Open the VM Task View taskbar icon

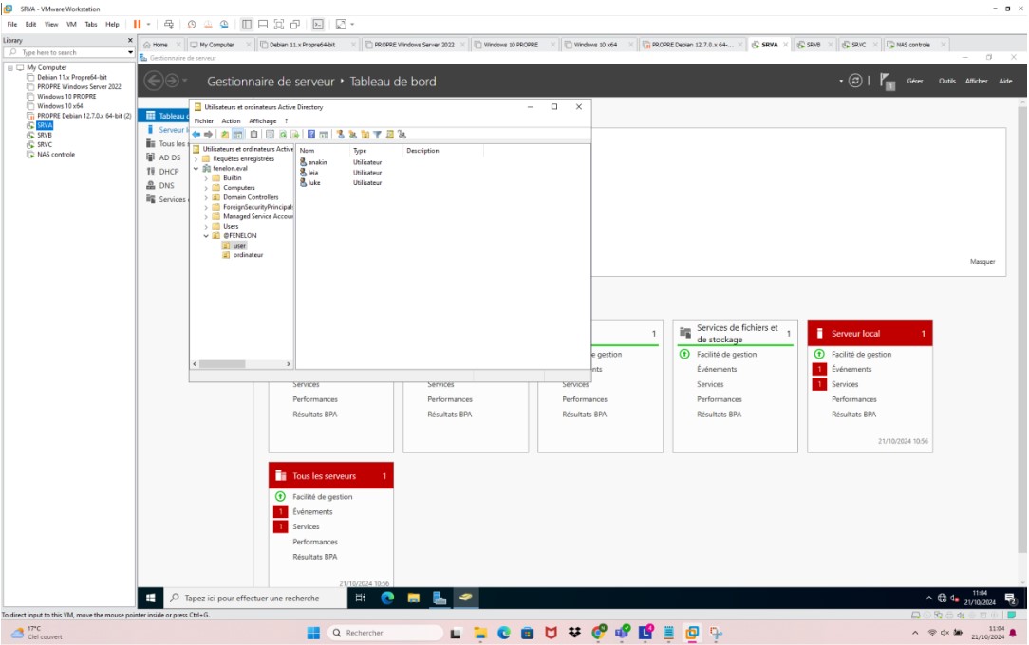pyautogui.click(x=361, y=598)
